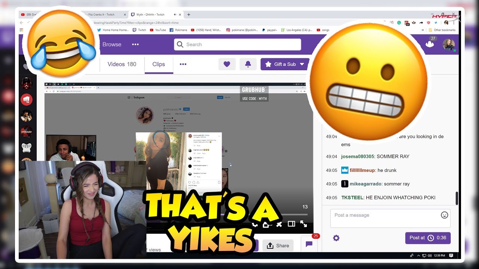Open the emoji picker in message box
Image resolution: width=479 pixels, height=269 pixels.
click(444, 215)
